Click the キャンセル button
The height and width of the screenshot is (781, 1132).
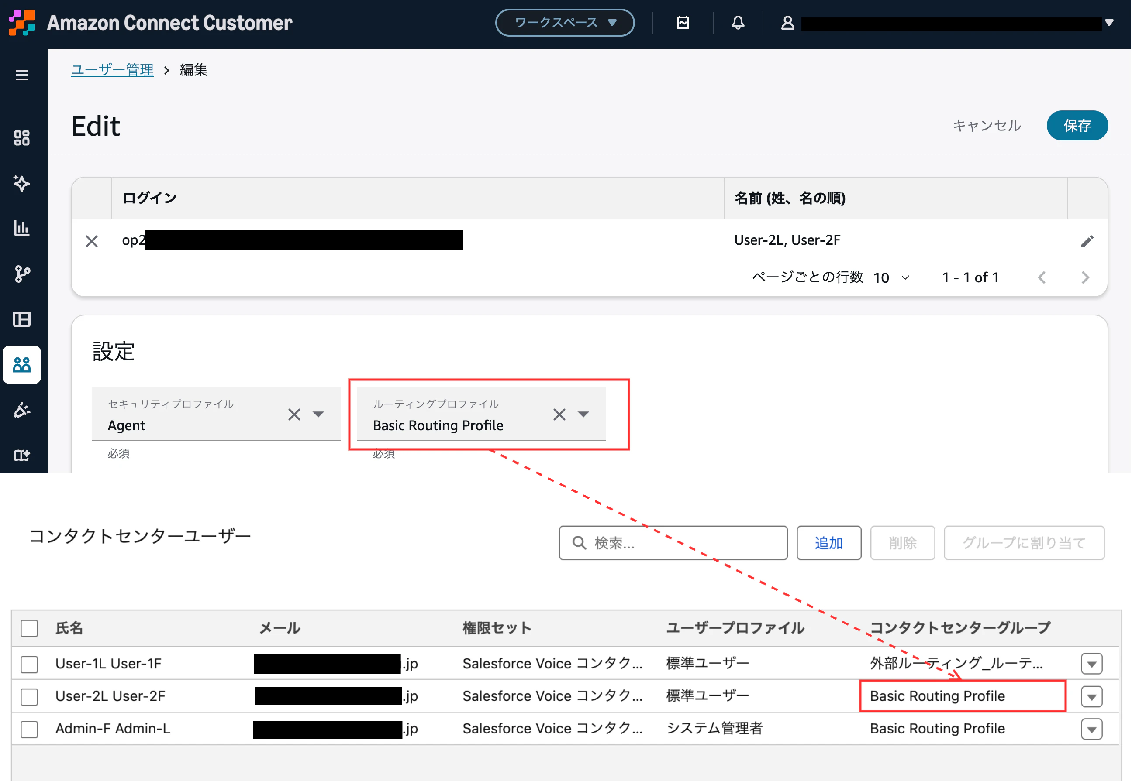pos(987,126)
